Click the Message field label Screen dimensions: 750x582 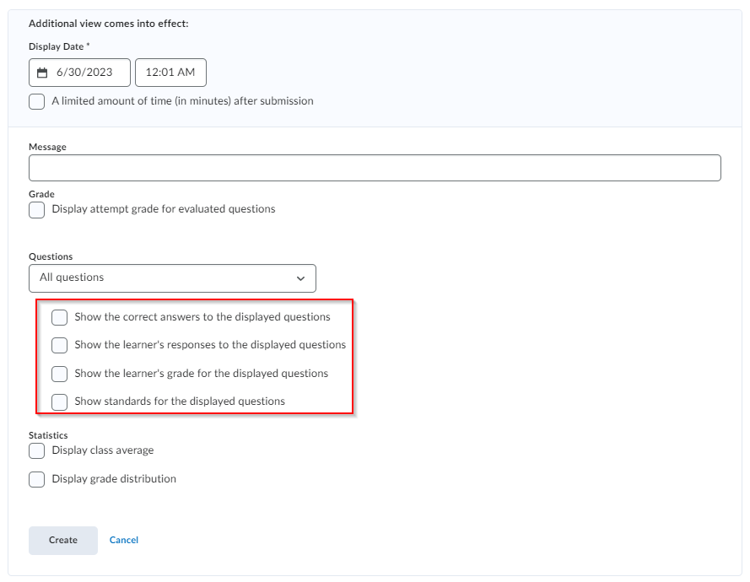tap(47, 147)
